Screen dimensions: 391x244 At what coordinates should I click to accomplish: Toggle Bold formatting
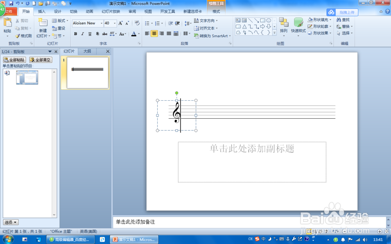tap(75, 34)
